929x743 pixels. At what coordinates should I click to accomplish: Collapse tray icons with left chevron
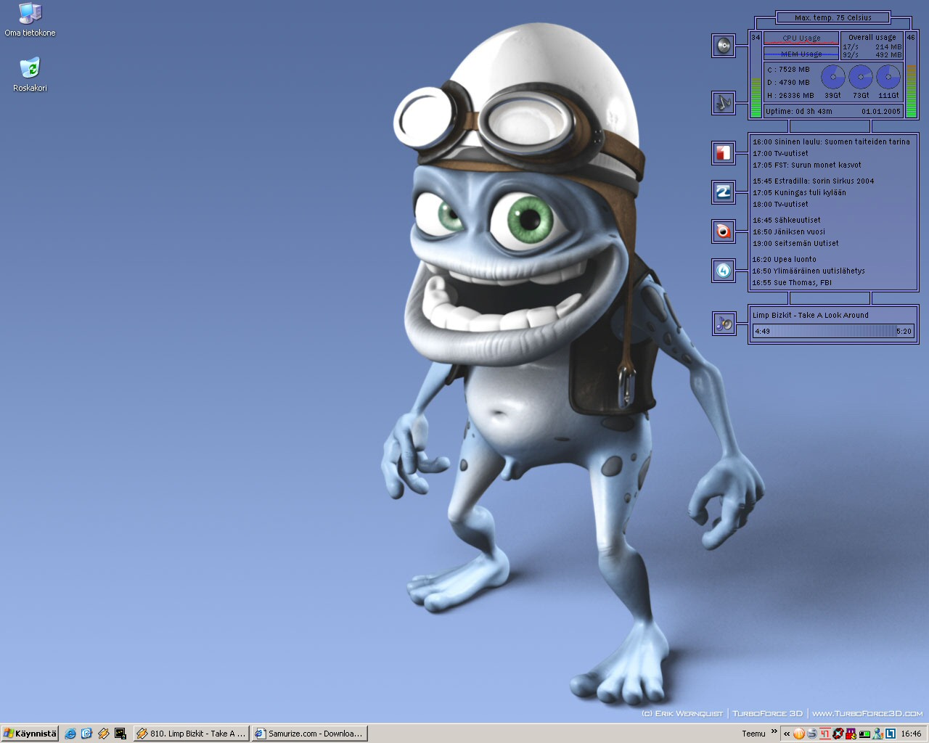coord(786,734)
